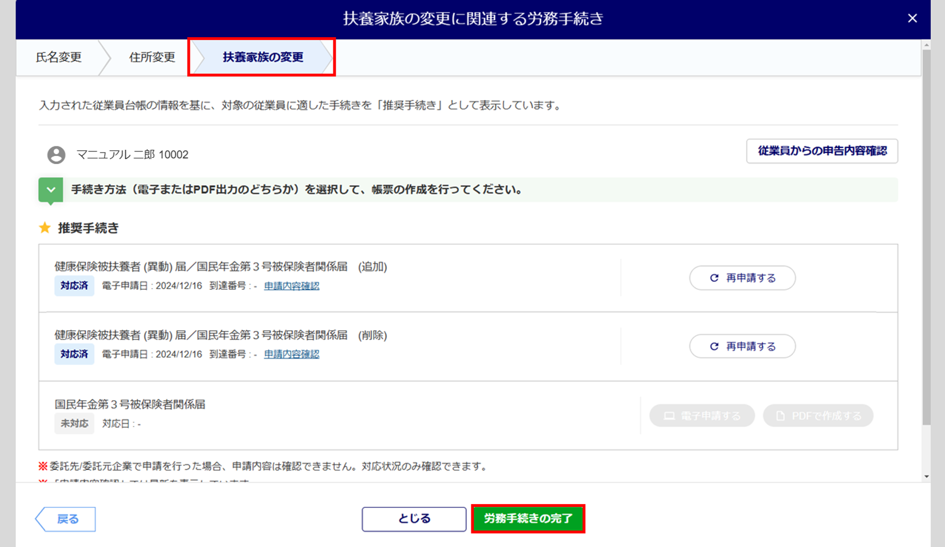Viewport: 945px width, 547px height.
Task: Open 申請内容確認 link for (追加) procedure
Action: tap(291, 286)
